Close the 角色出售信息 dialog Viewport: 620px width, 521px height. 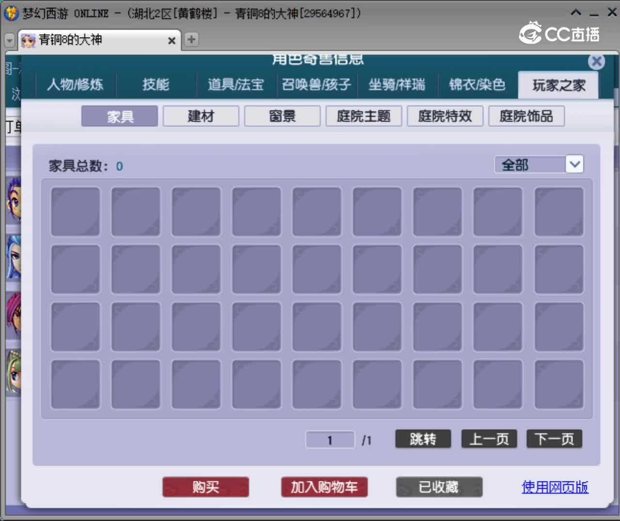coord(597,62)
